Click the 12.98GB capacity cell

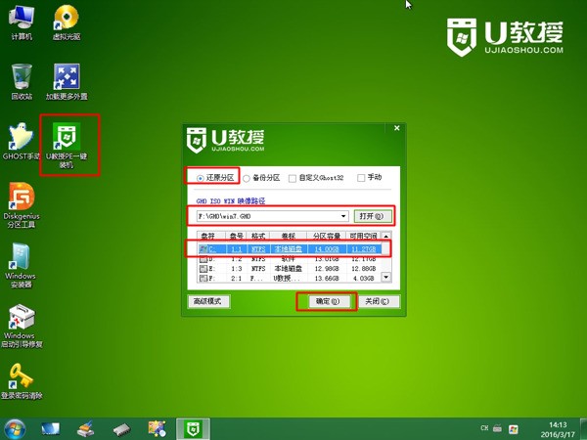coord(327,269)
